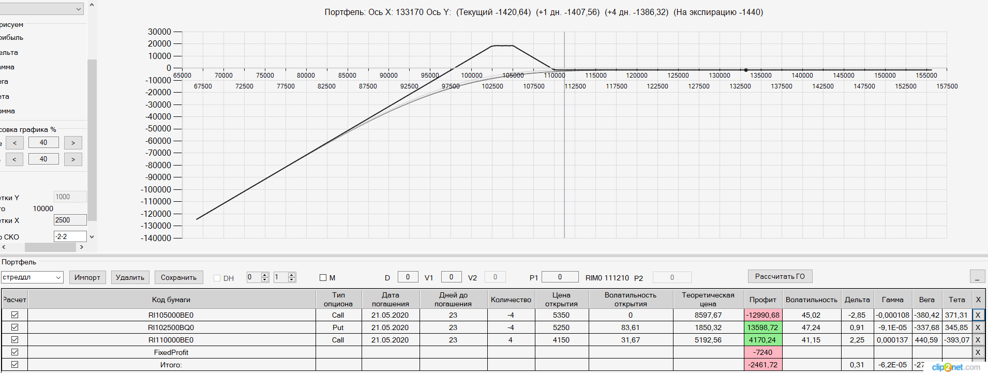988x373 pixels.
Task: Decrease the spinner showing 0 next to DH
Action: point(265,280)
